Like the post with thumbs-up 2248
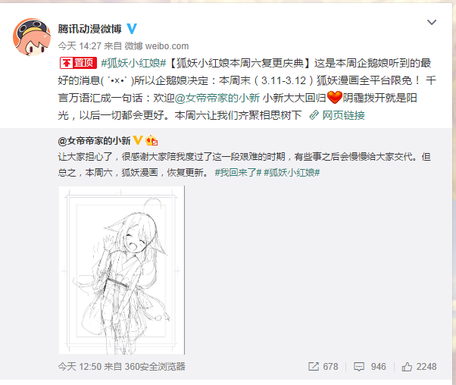Viewport: 456px width, 385px height. coord(407,367)
